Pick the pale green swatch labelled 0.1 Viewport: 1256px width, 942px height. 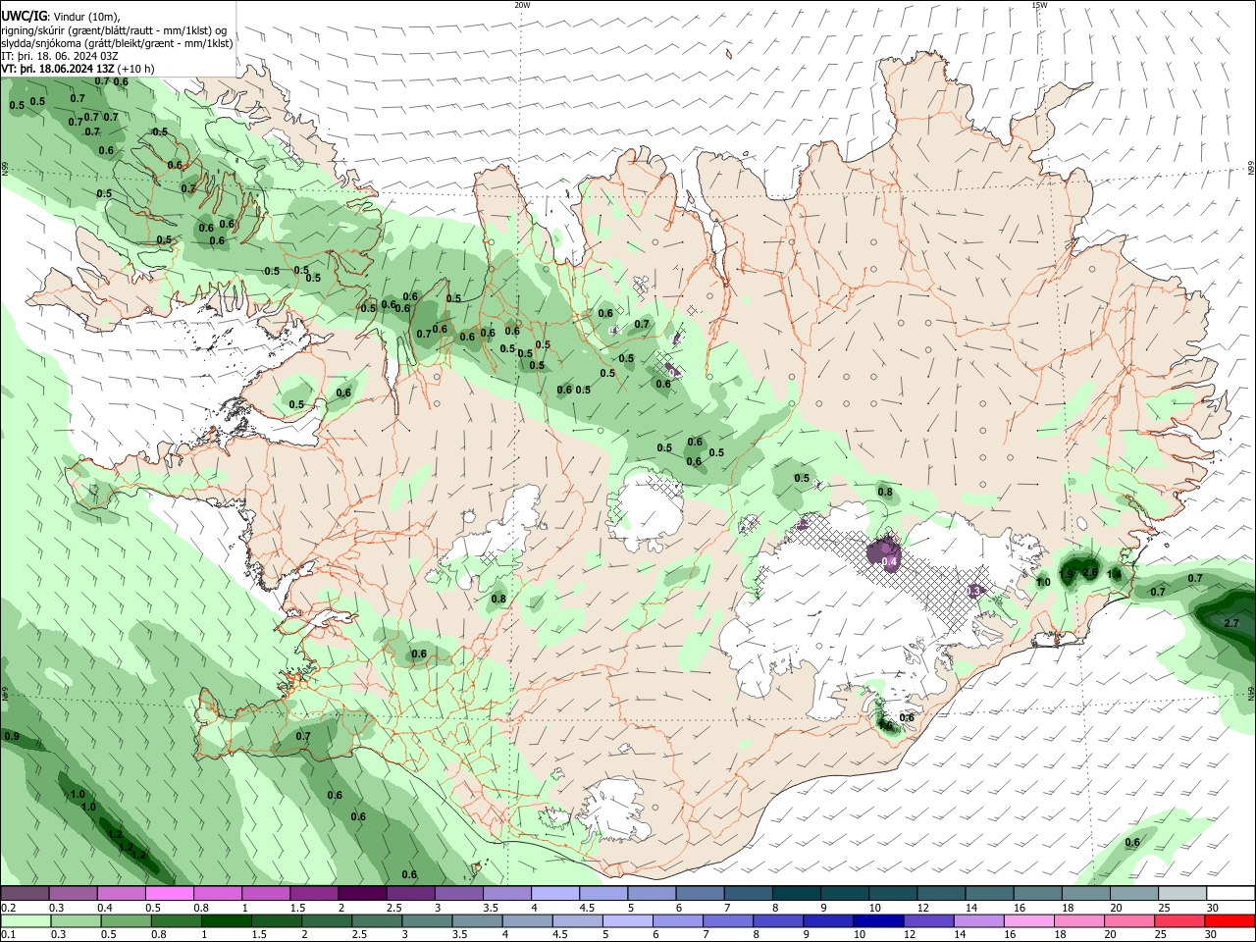[x=25, y=920]
